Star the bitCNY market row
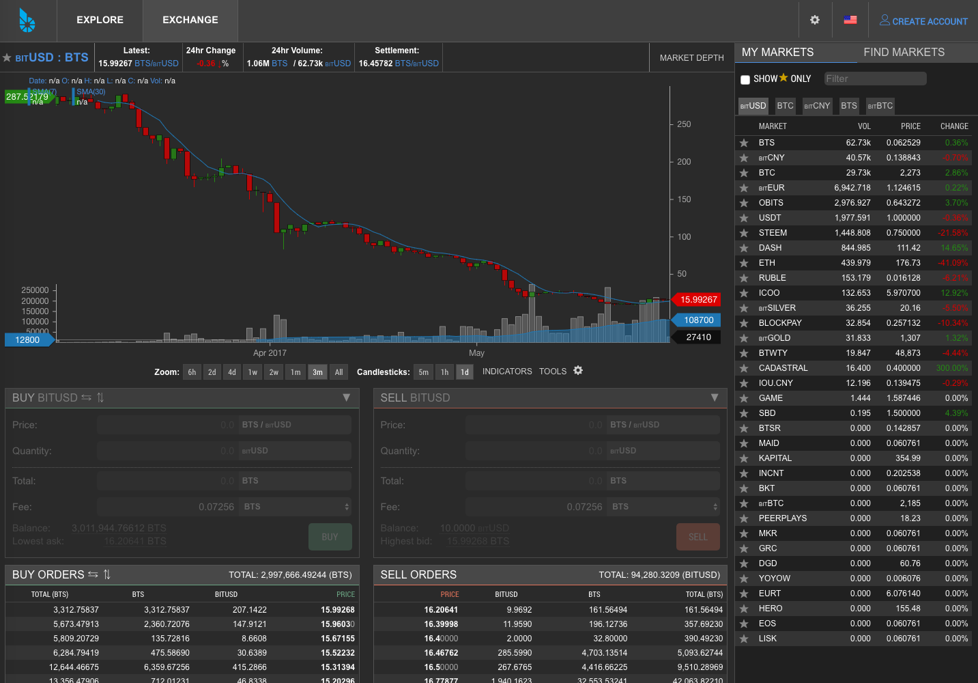Image resolution: width=978 pixels, height=683 pixels. [744, 158]
